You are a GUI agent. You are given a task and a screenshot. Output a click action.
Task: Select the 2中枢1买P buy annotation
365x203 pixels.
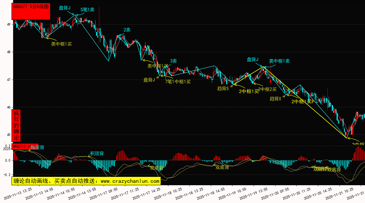click(x=303, y=102)
